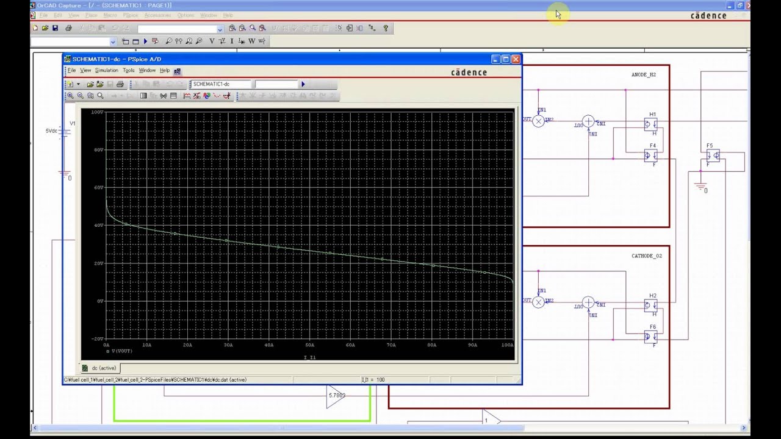Click Zoom Area icon in PSpice A/D toolbar
This screenshot has height=439, width=781.
[x=90, y=96]
